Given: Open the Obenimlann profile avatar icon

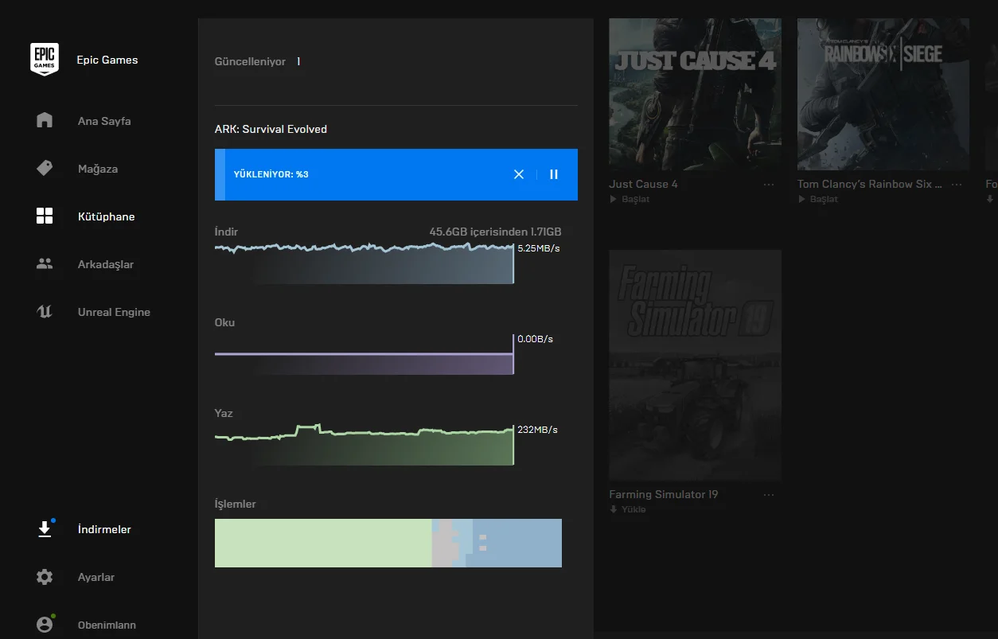Looking at the screenshot, I should click(x=45, y=625).
